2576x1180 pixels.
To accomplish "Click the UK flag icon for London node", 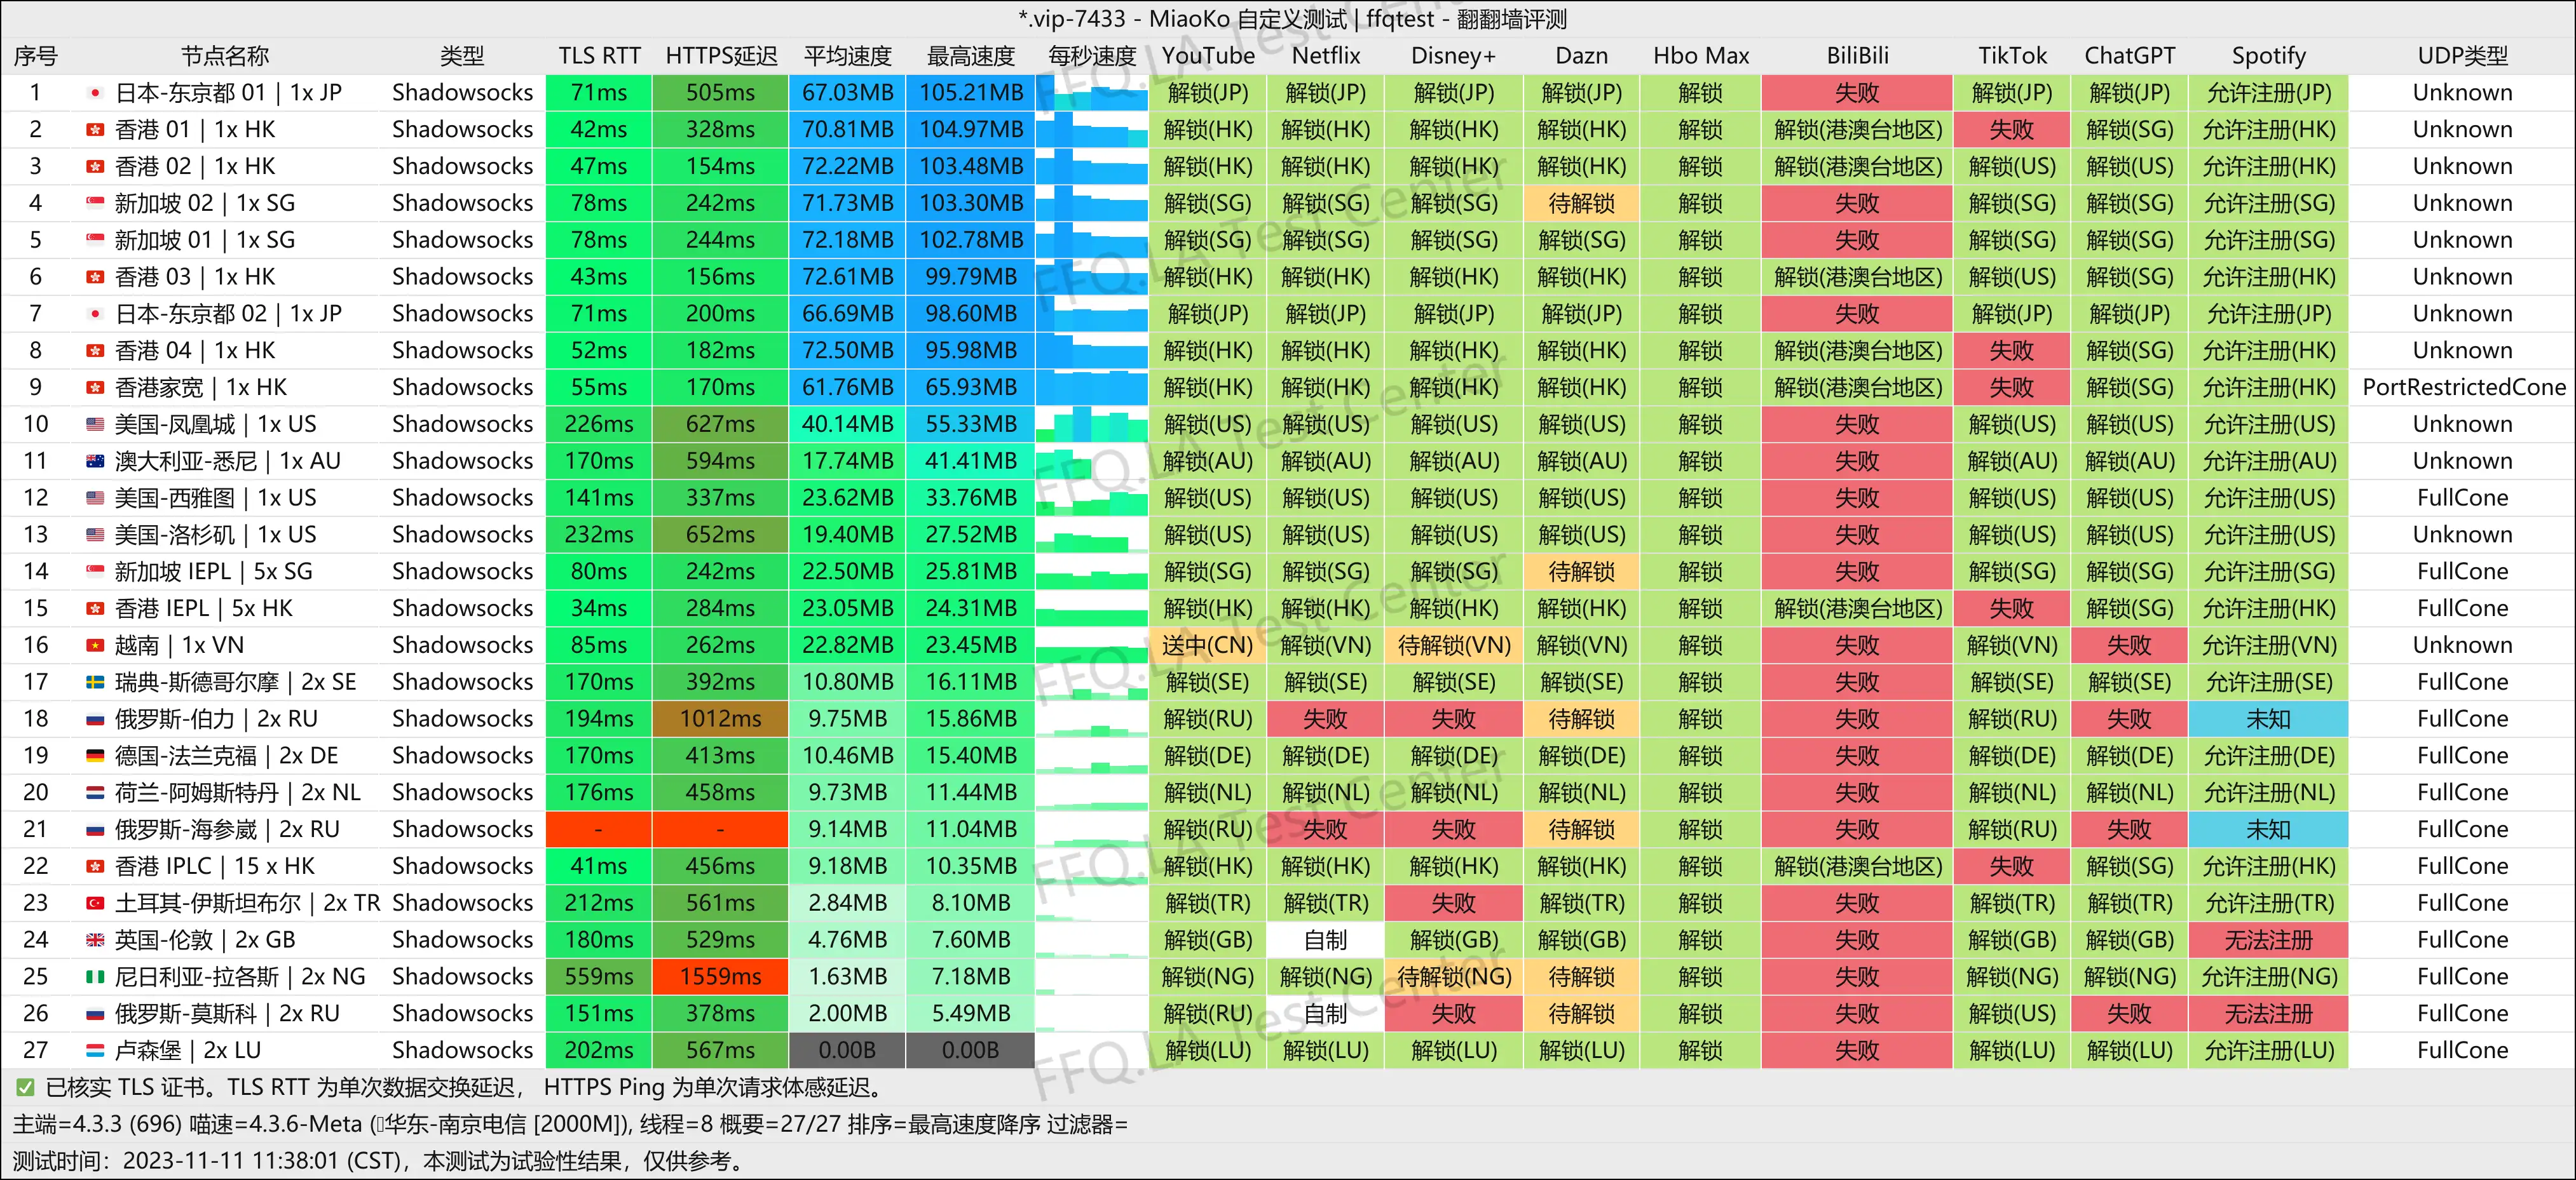I will click(95, 940).
